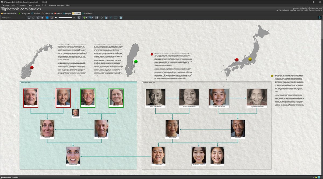Open the Database menu
323x179 pixels.
(5, 5)
